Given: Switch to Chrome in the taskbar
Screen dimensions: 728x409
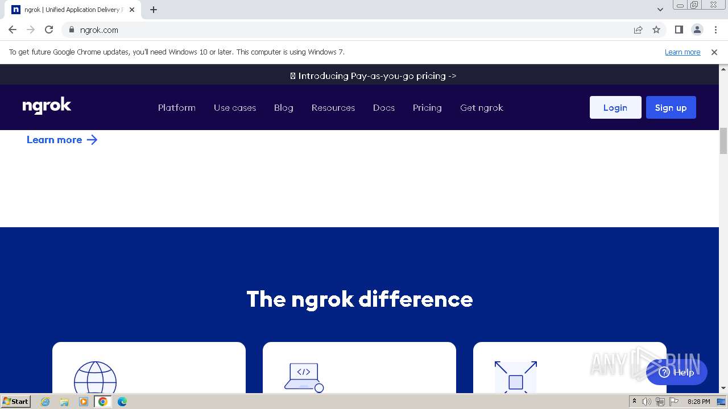Looking at the screenshot, I should [x=102, y=402].
